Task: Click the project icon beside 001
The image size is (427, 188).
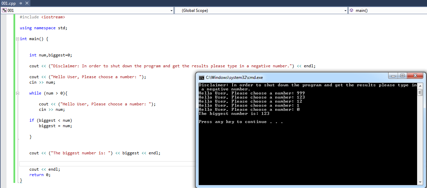Action: point(4,11)
